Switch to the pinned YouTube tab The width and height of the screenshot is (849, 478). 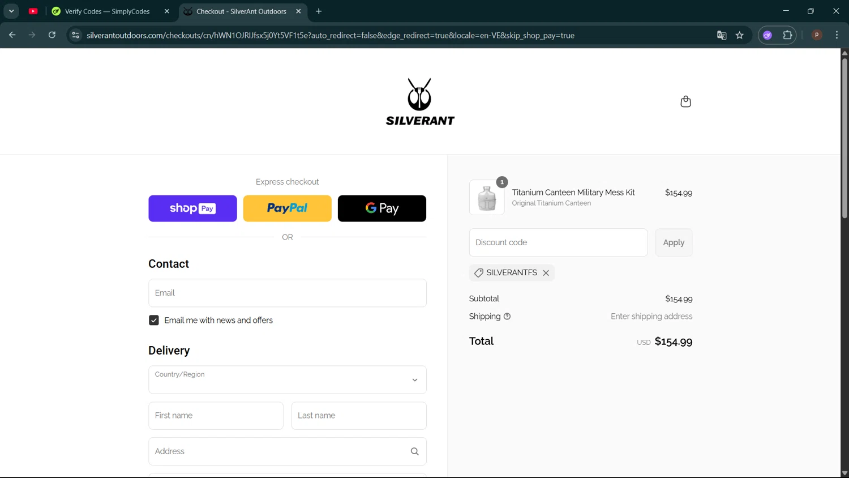click(x=33, y=11)
